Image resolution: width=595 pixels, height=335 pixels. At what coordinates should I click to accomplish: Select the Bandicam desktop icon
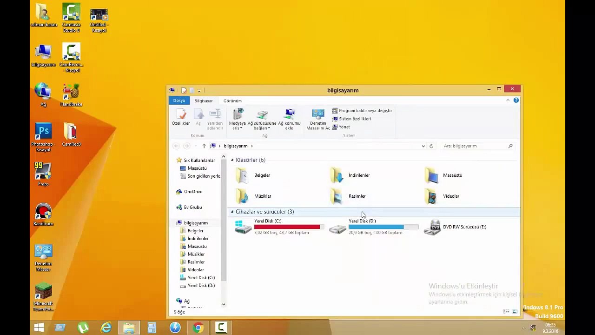(43, 215)
